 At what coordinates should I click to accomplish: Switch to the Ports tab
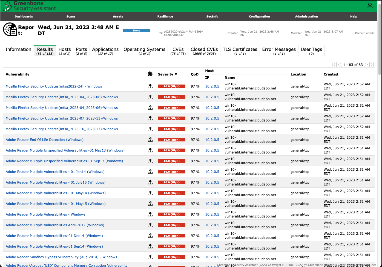point(81,51)
